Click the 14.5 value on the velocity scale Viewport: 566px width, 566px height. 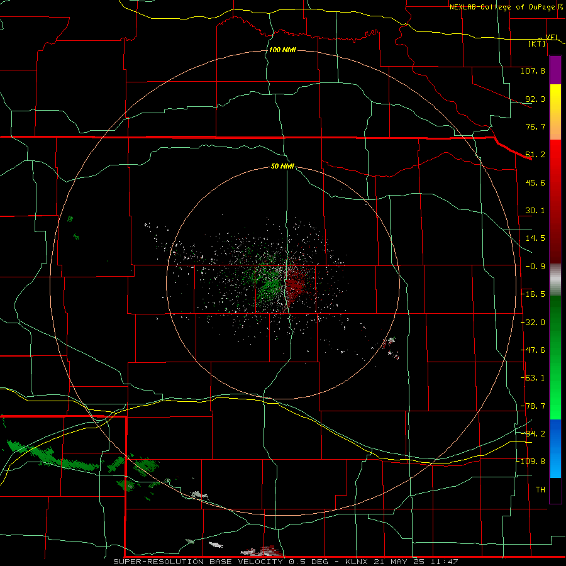[535, 238]
